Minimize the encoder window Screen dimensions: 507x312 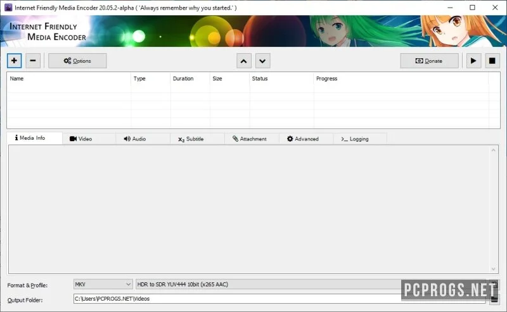[x=450, y=8]
